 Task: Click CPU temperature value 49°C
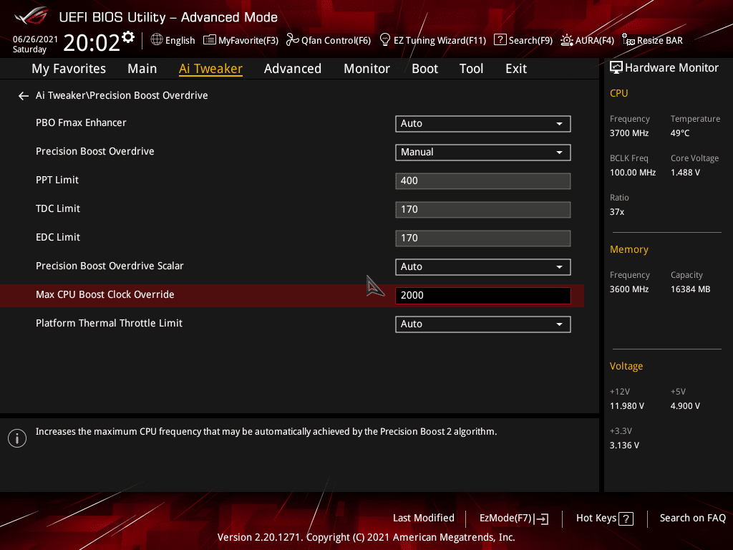pyautogui.click(x=680, y=133)
